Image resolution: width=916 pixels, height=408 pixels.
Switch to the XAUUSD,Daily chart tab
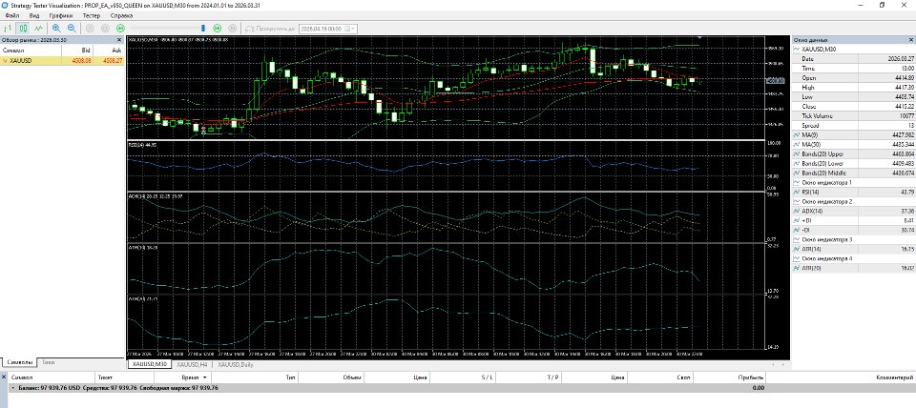pos(235,364)
